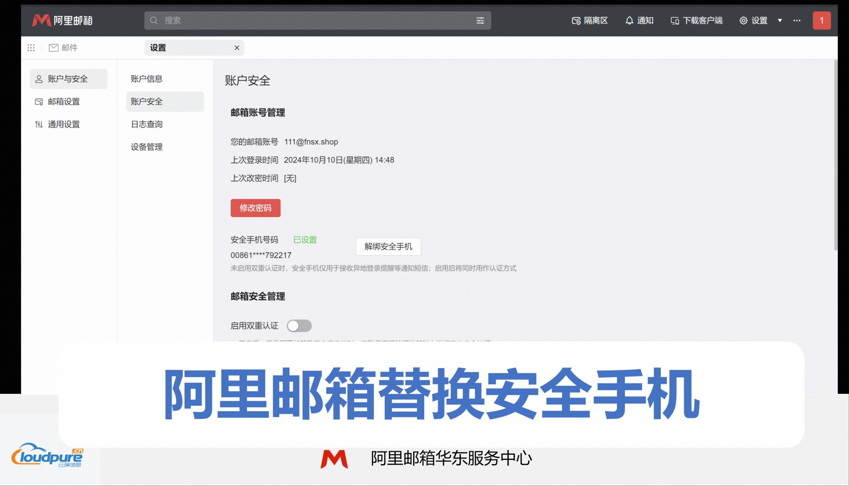
Task: Click the 修改密码 button
Action: point(256,208)
